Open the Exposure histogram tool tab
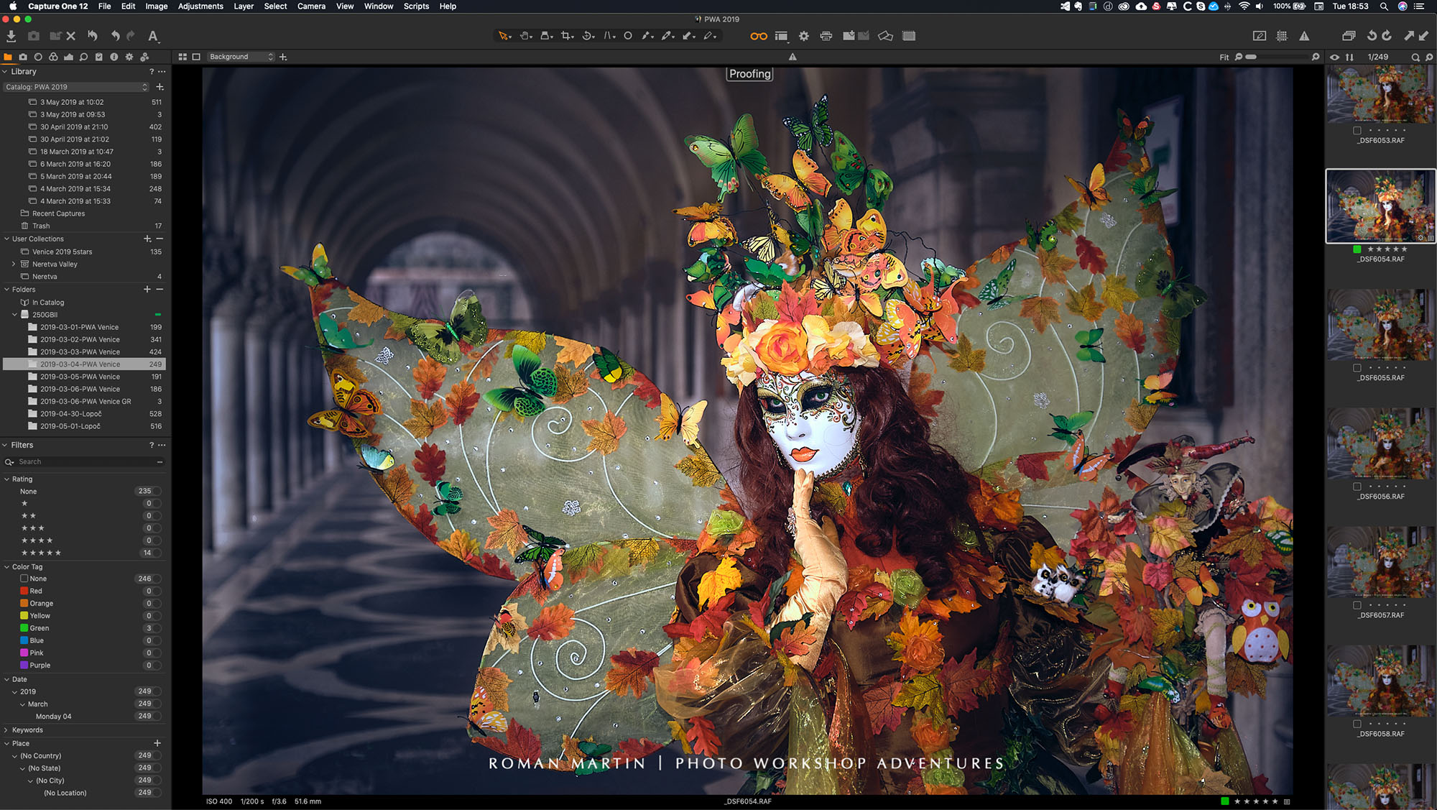Image resolution: width=1437 pixels, height=810 pixels. (68, 57)
